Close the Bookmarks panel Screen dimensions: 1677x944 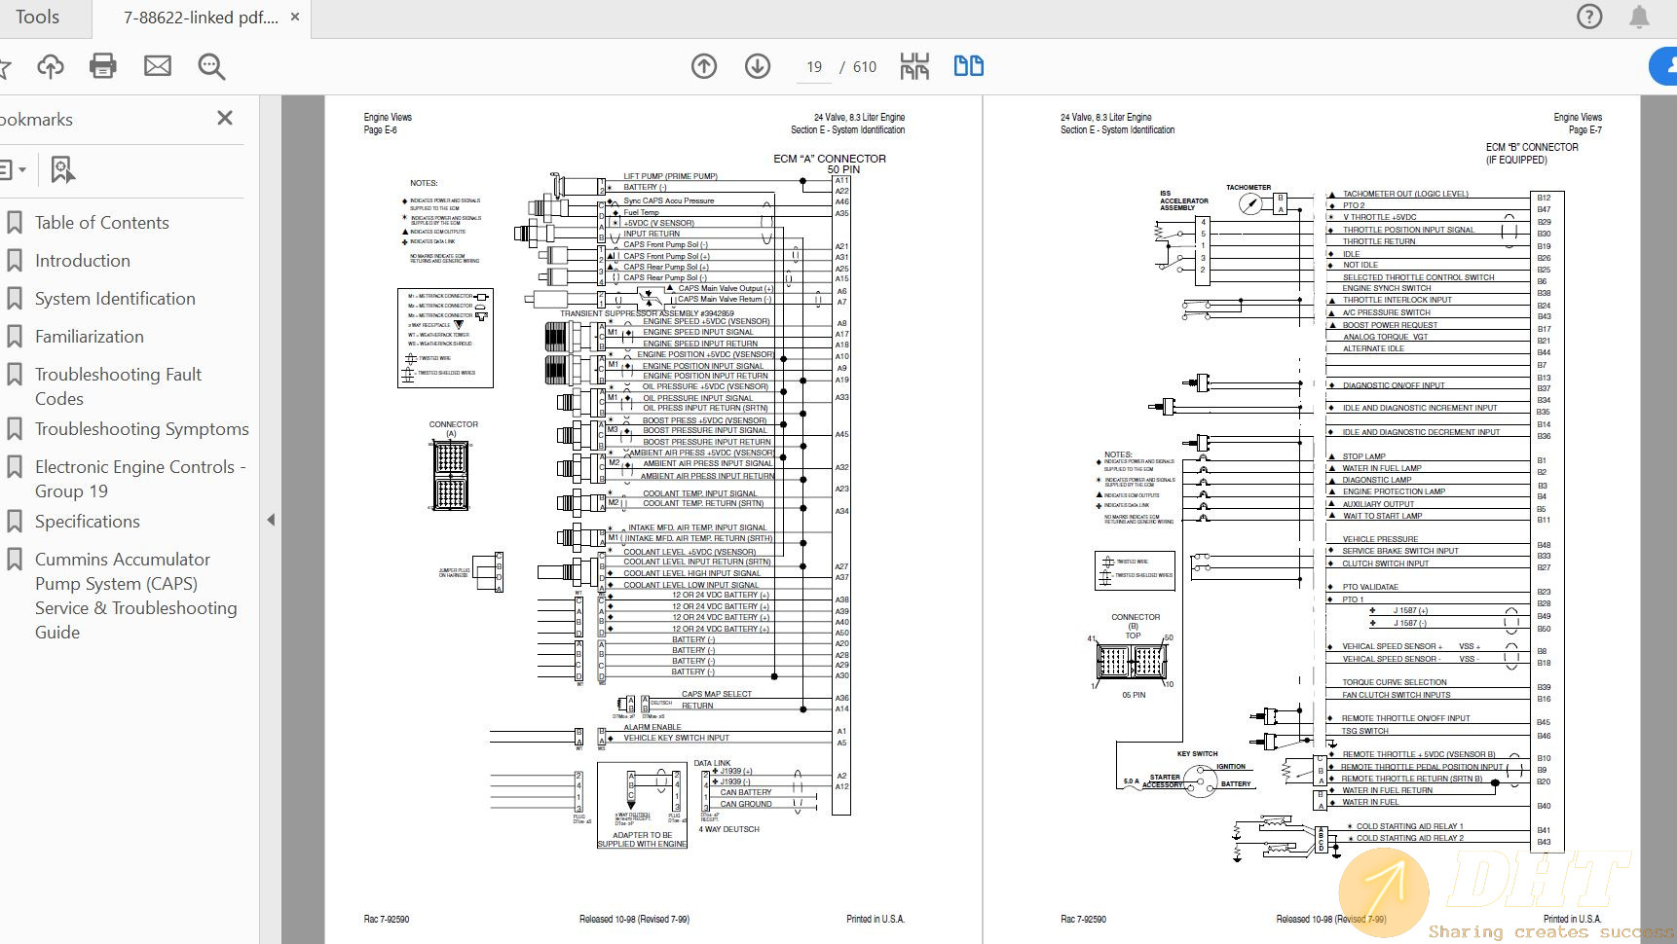pos(225,118)
